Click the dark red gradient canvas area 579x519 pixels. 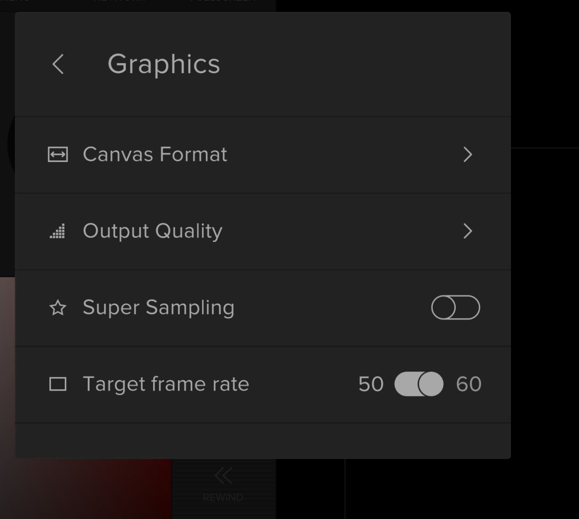87,488
